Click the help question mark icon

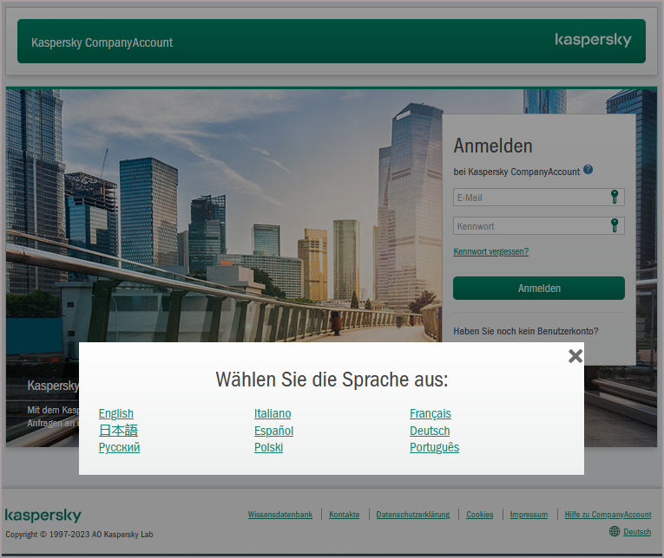588,170
